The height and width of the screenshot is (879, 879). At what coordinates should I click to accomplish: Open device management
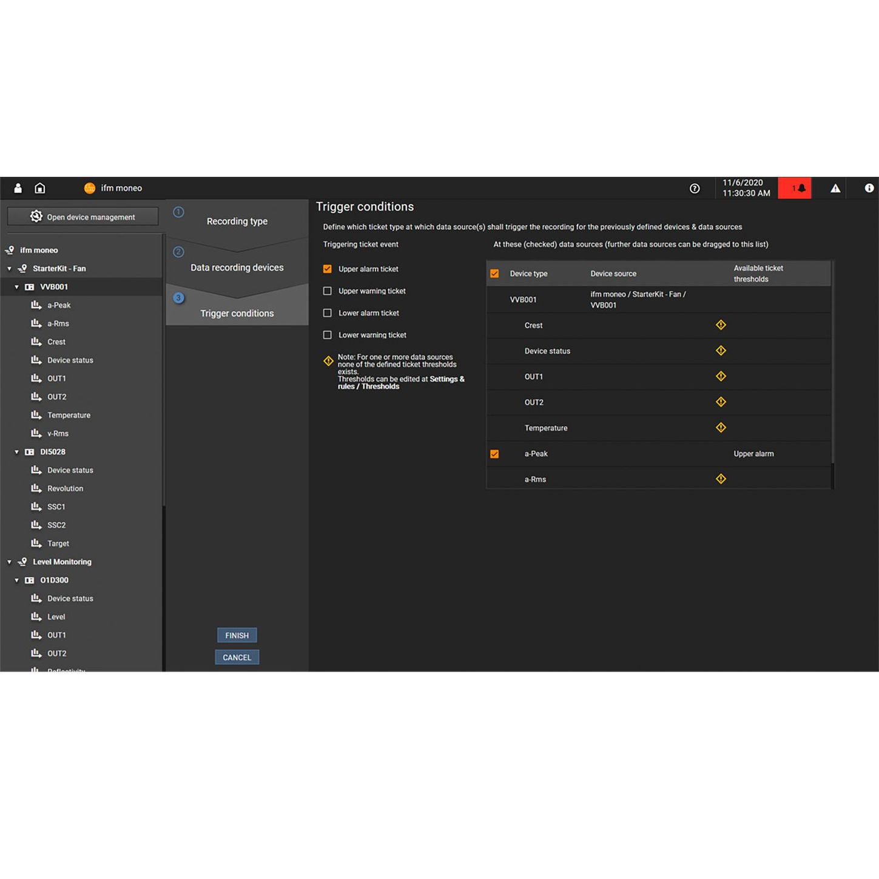coord(83,217)
